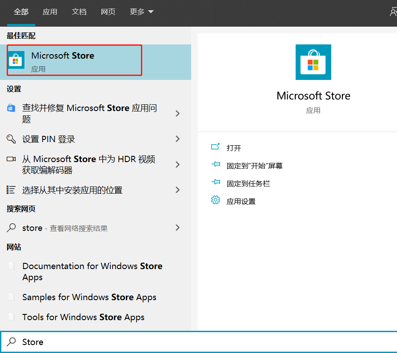This screenshot has height=353, width=397.
Task: Expand the 更多 dropdown menu
Action: tap(141, 12)
